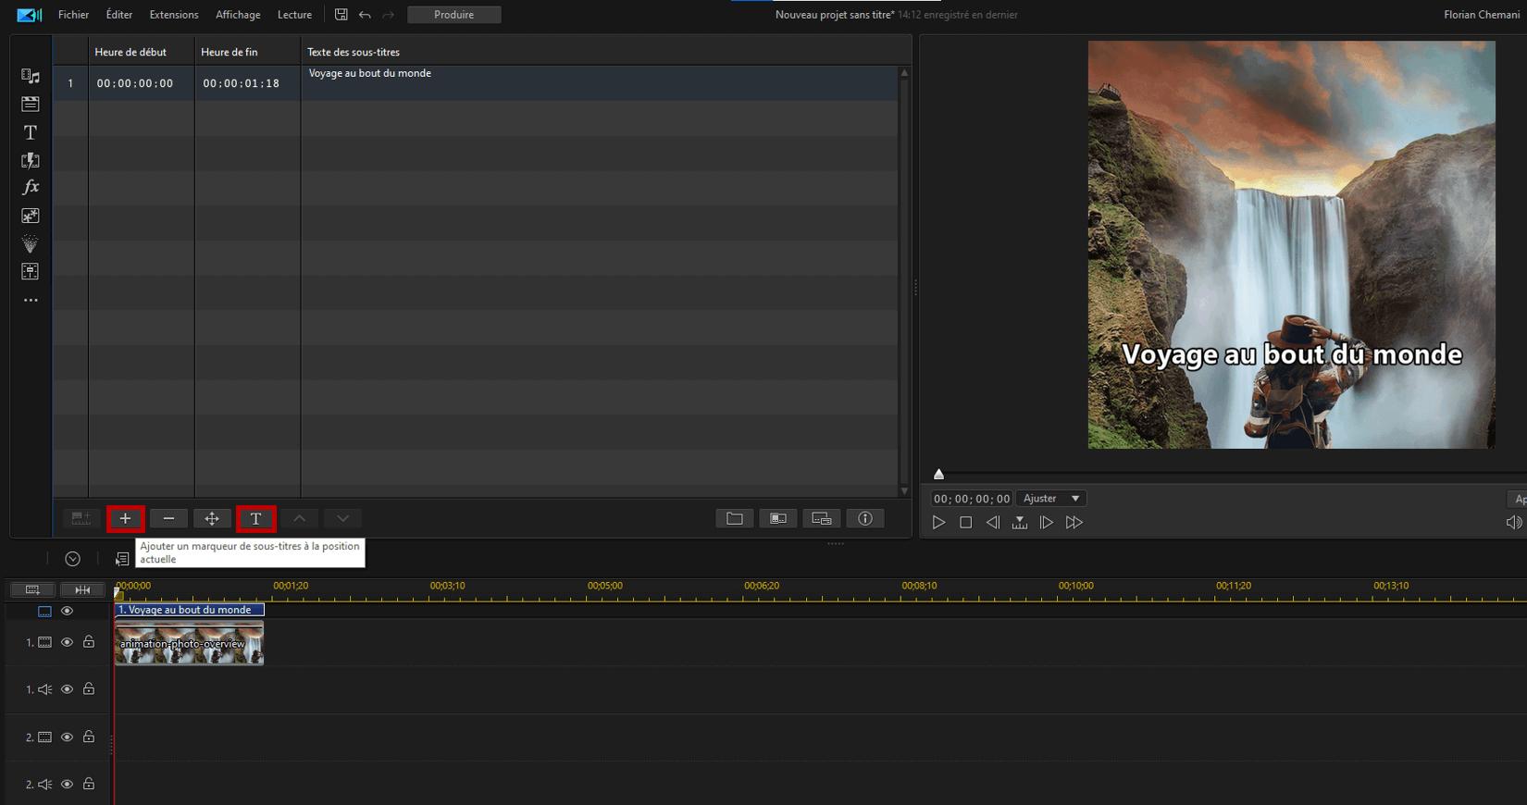Toggle audio track 1 eye
This screenshot has height=805, width=1527.
[x=67, y=689]
